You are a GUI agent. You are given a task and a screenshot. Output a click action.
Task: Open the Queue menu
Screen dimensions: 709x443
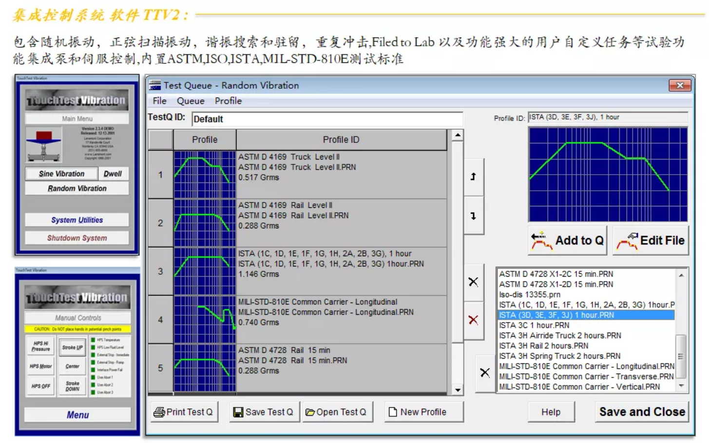point(191,101)
